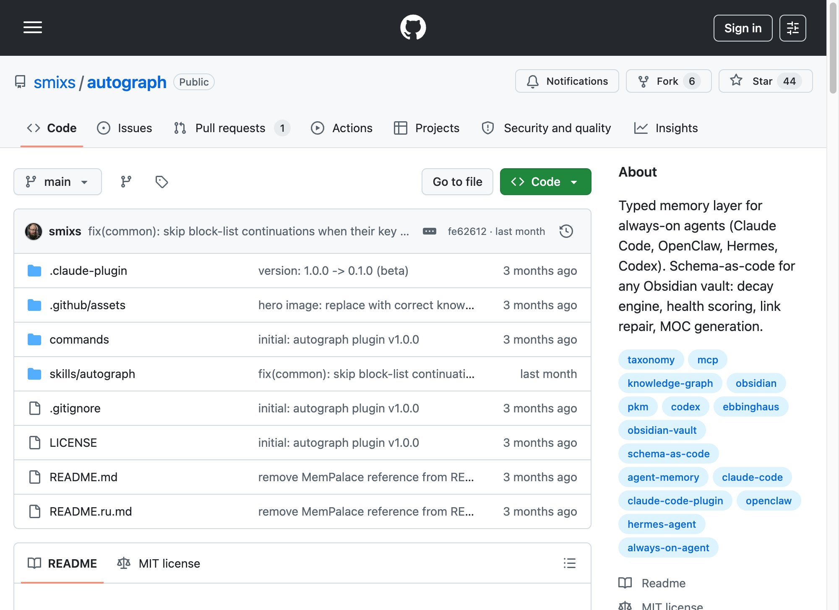This screenshot has width=839, height=610.
Task: Fork this repository
Action: (669, 81)
